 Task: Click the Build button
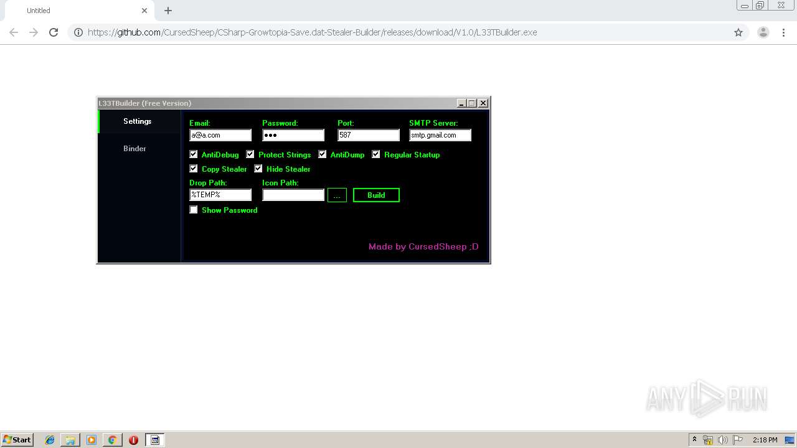pos(376,195)
